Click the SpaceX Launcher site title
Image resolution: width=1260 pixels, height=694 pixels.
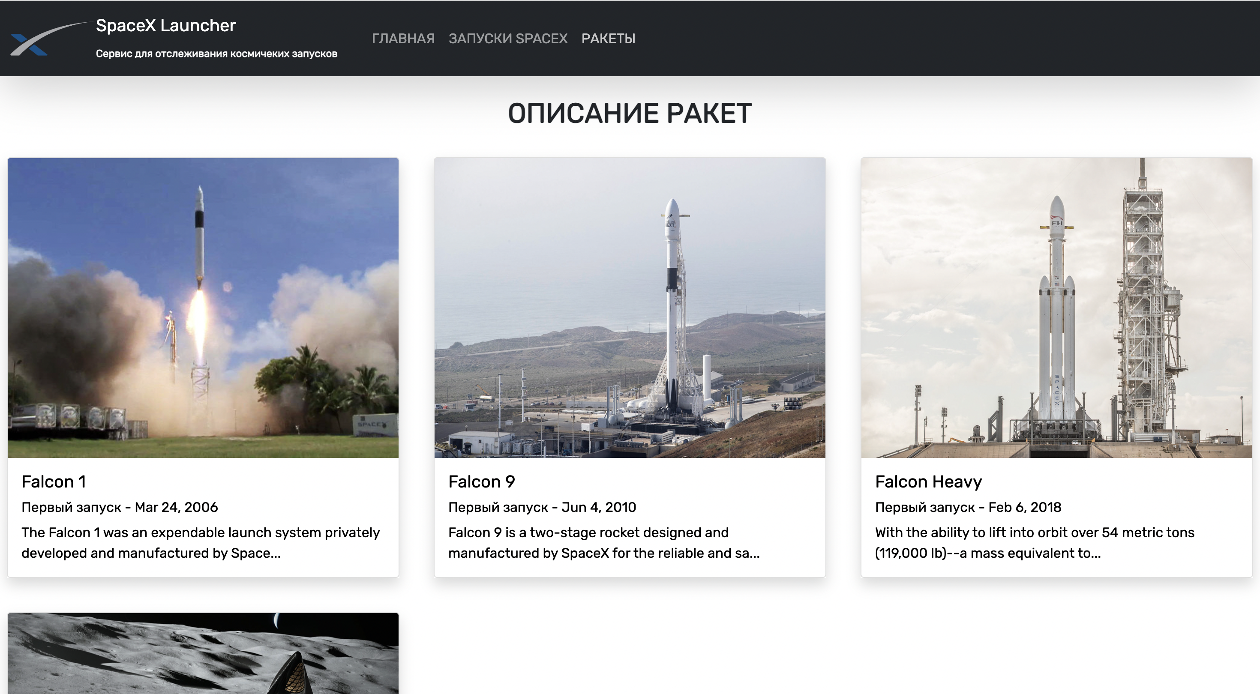(x=165, y=25)
